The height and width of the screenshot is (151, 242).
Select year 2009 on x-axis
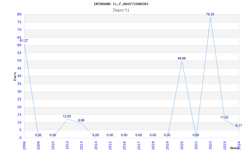tap(39, 146)
